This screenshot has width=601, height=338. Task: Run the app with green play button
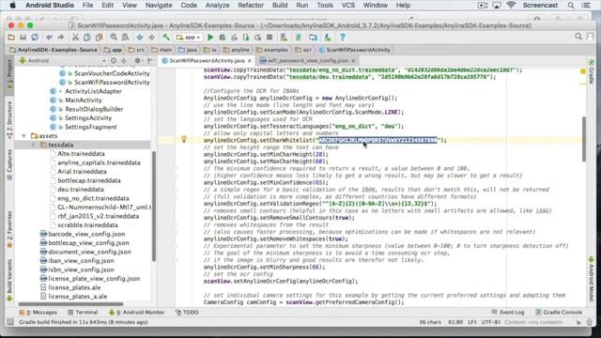(x=210, y=38)
